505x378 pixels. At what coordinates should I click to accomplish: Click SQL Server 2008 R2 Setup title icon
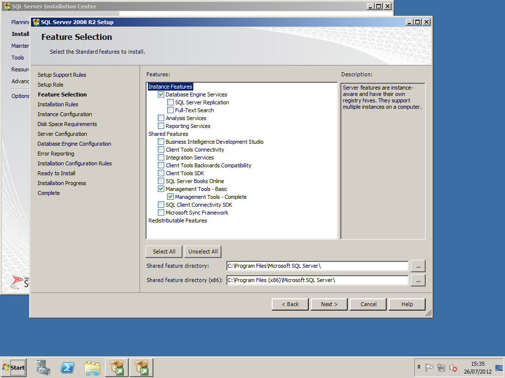pos(36,22)
